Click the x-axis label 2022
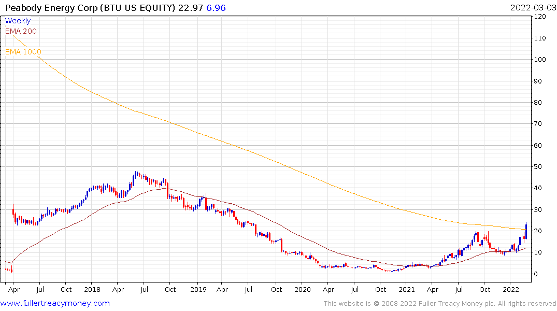The width and height of the screenshot is (557, 311). tap(511, 290)
